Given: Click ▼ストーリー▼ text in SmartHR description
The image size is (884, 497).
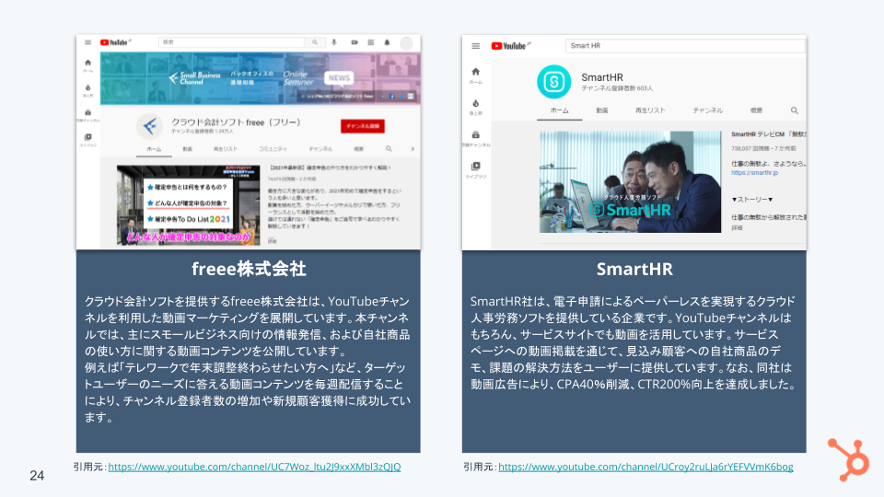Looking at the screenshot, I should 752,200.
